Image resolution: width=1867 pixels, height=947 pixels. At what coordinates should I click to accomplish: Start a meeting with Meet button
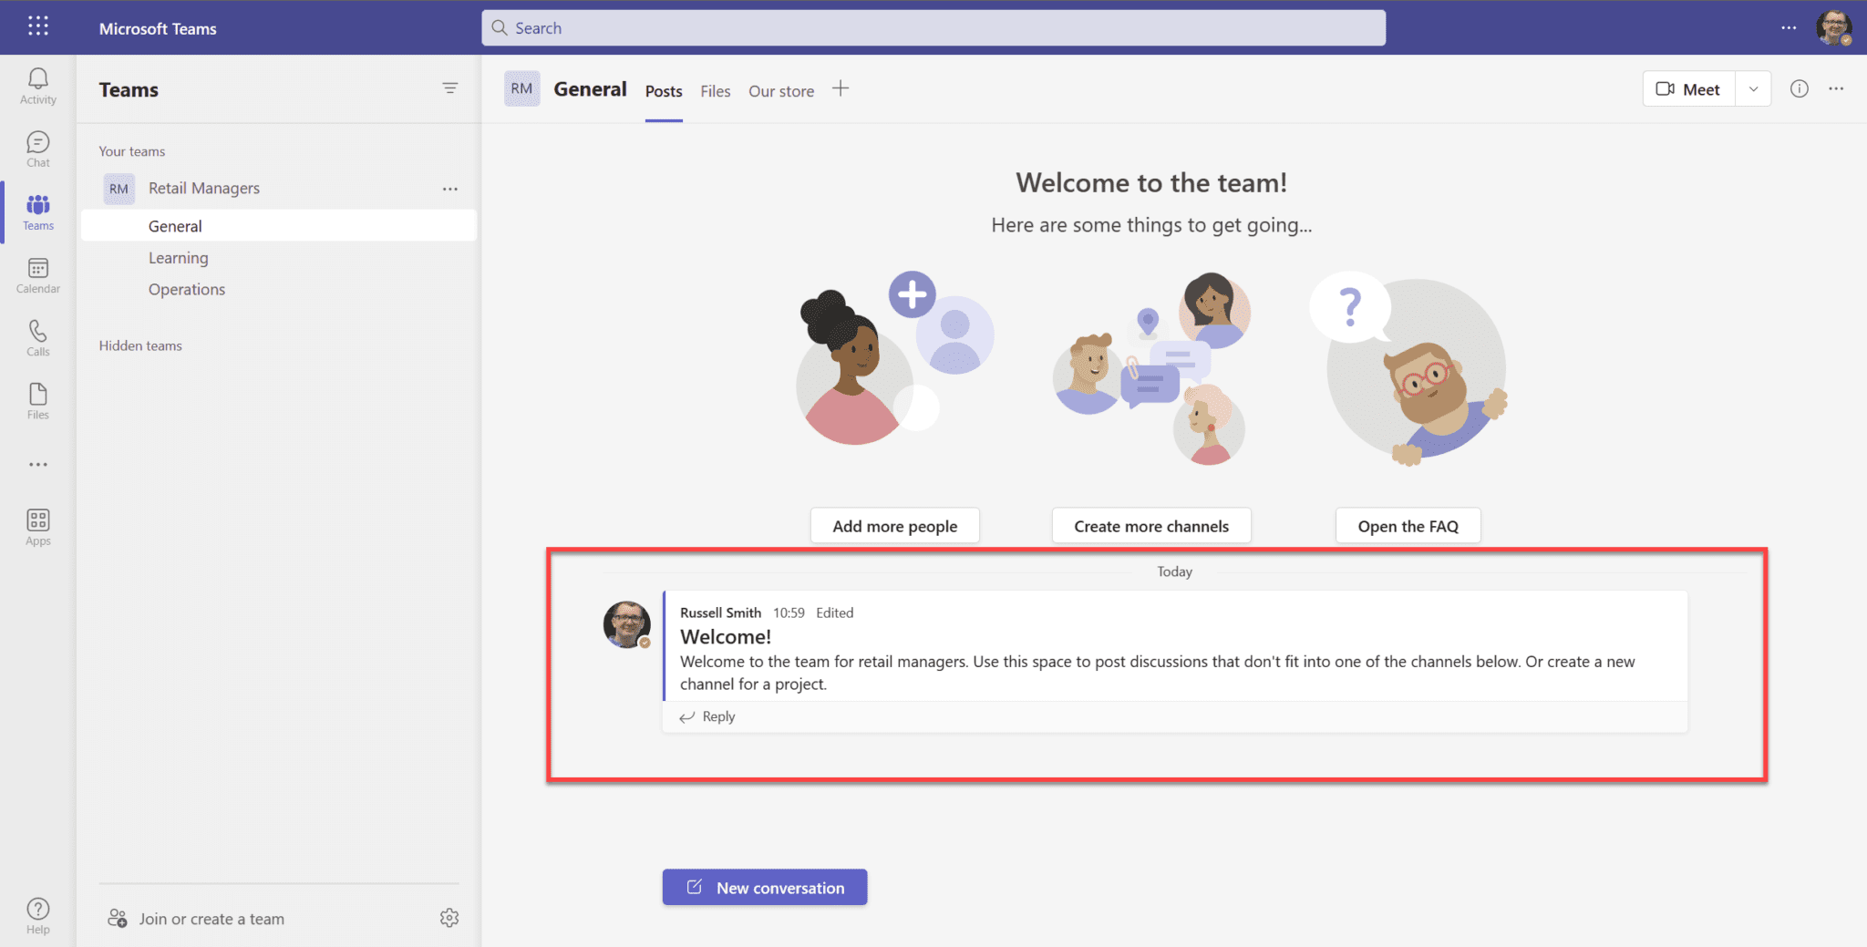pos(1688,88)
